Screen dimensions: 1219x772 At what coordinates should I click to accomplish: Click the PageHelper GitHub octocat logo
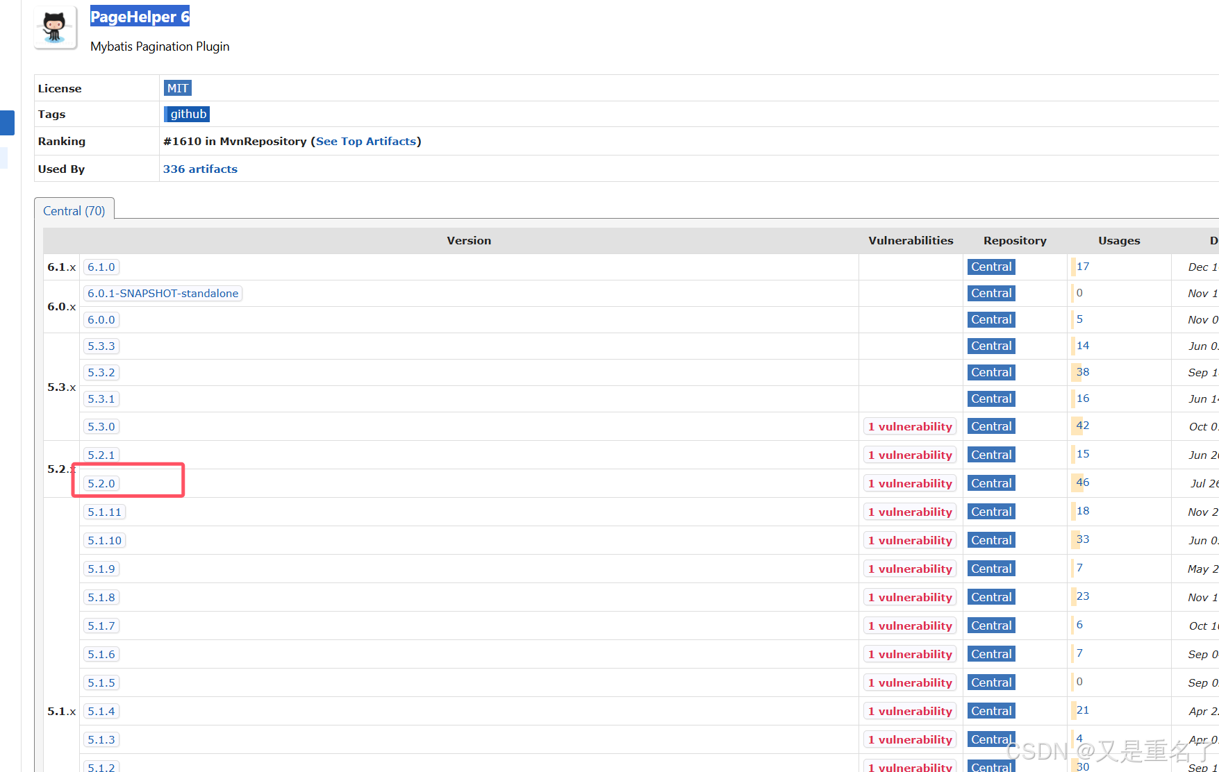pos(56,28)
